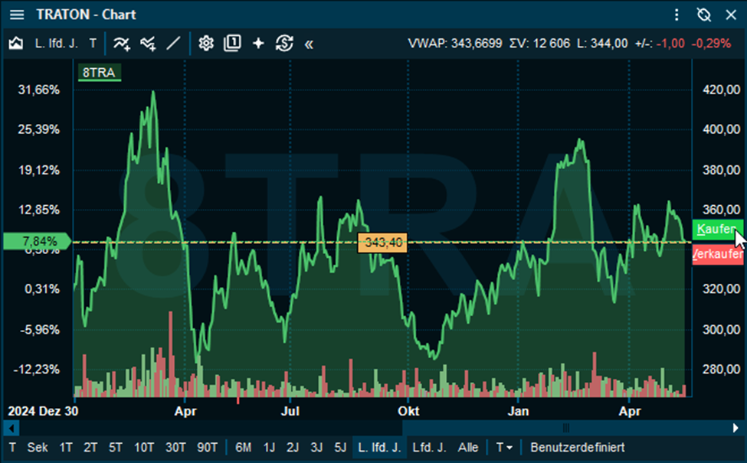Click the VWAP: 343,6699 value
Screen dimensions: 747x463
point(454,44)
